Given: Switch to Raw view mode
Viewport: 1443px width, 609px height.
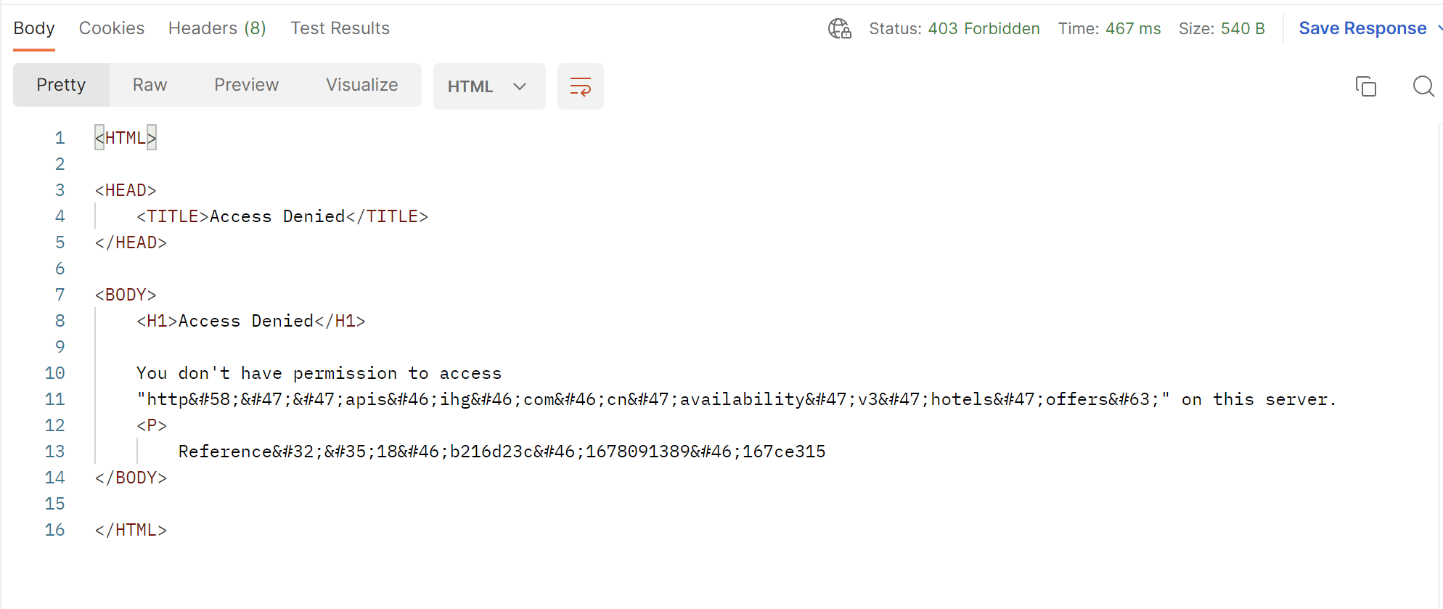Looking at the screenshot, I should coord(150,85).
